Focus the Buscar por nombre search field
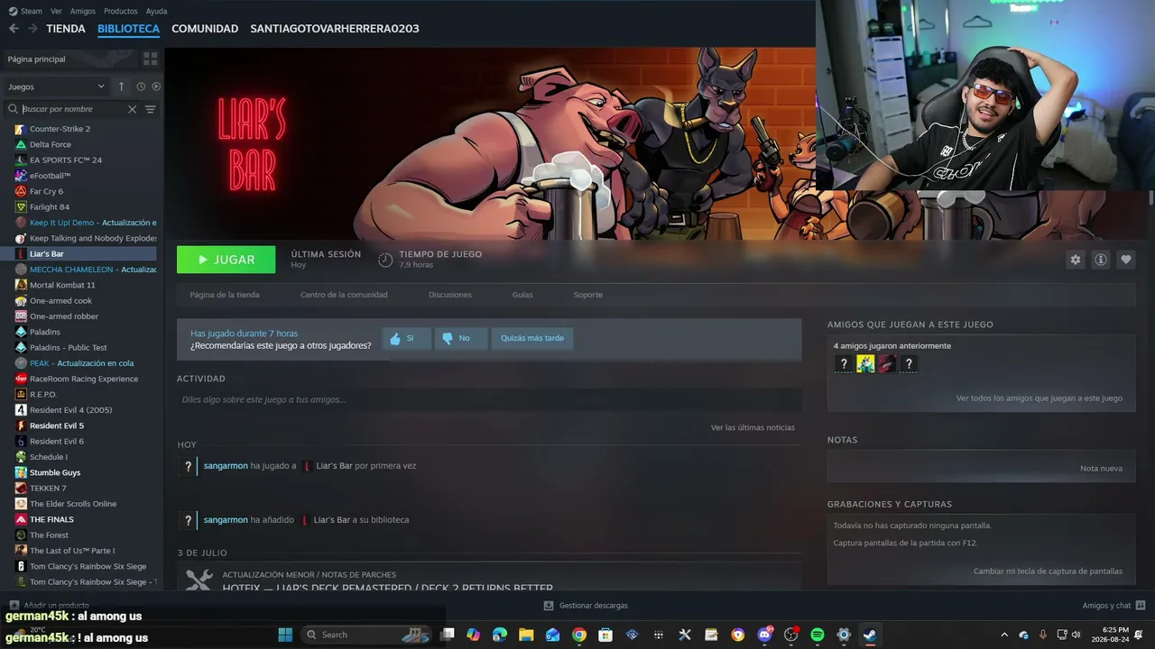 [72, 109]
